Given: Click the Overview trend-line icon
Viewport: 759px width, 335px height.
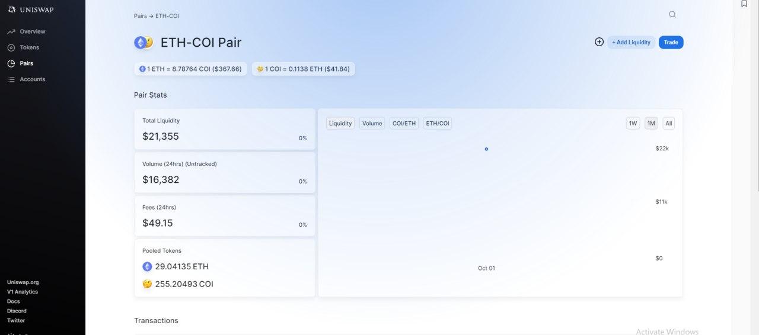Looking at the screenshot, I should (x=11, y=31).
